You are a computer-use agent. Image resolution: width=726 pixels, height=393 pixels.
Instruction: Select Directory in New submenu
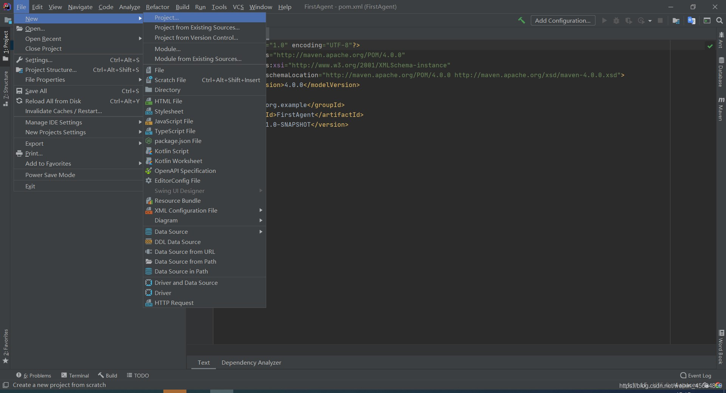click(204, 90)
